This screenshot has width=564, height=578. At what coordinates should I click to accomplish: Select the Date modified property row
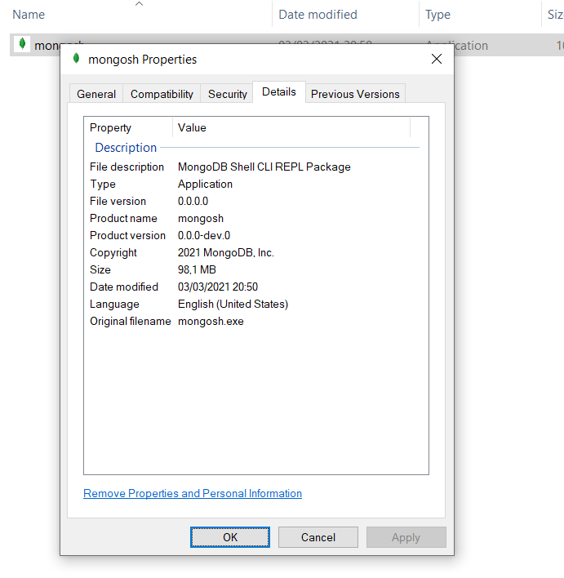(255, 287)
